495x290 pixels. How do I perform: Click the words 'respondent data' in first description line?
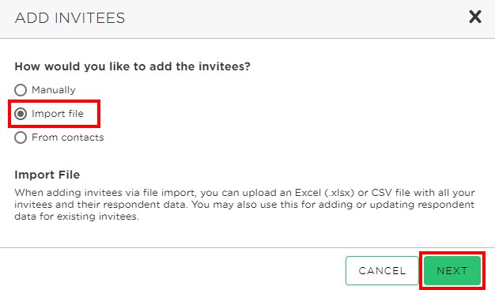(x=144, y=205)
